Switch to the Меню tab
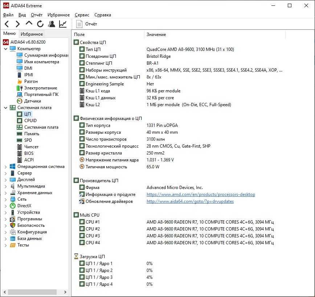 tap(9, 33)
